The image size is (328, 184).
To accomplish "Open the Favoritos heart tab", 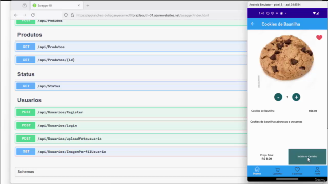I will coord(297,171).
